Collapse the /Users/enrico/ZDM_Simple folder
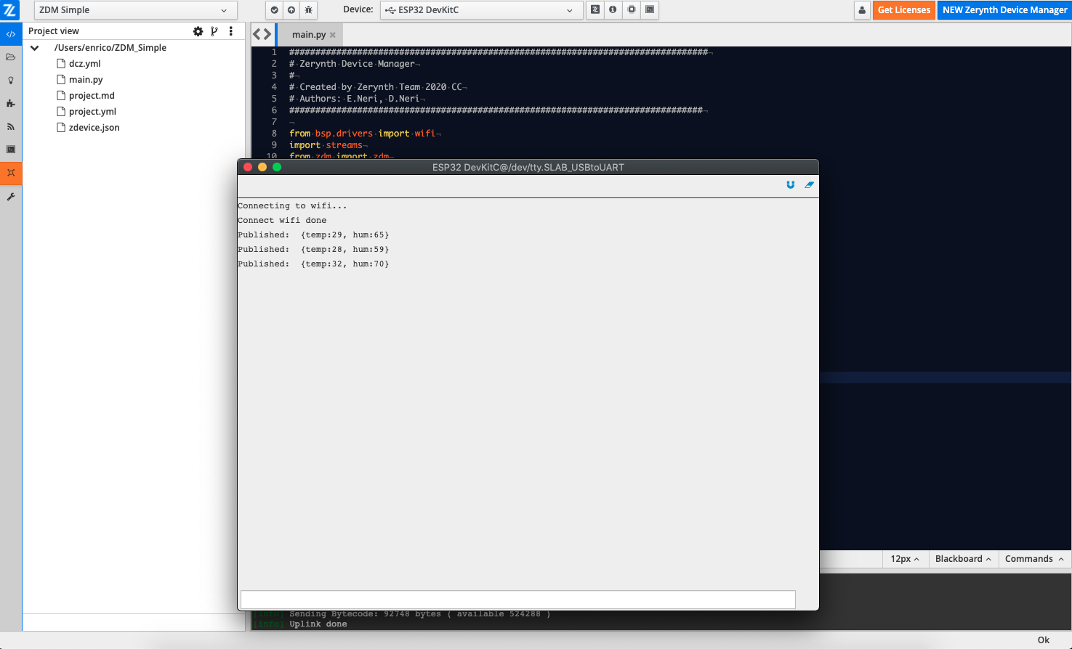The image size is (1072, 649). point(35,48)
